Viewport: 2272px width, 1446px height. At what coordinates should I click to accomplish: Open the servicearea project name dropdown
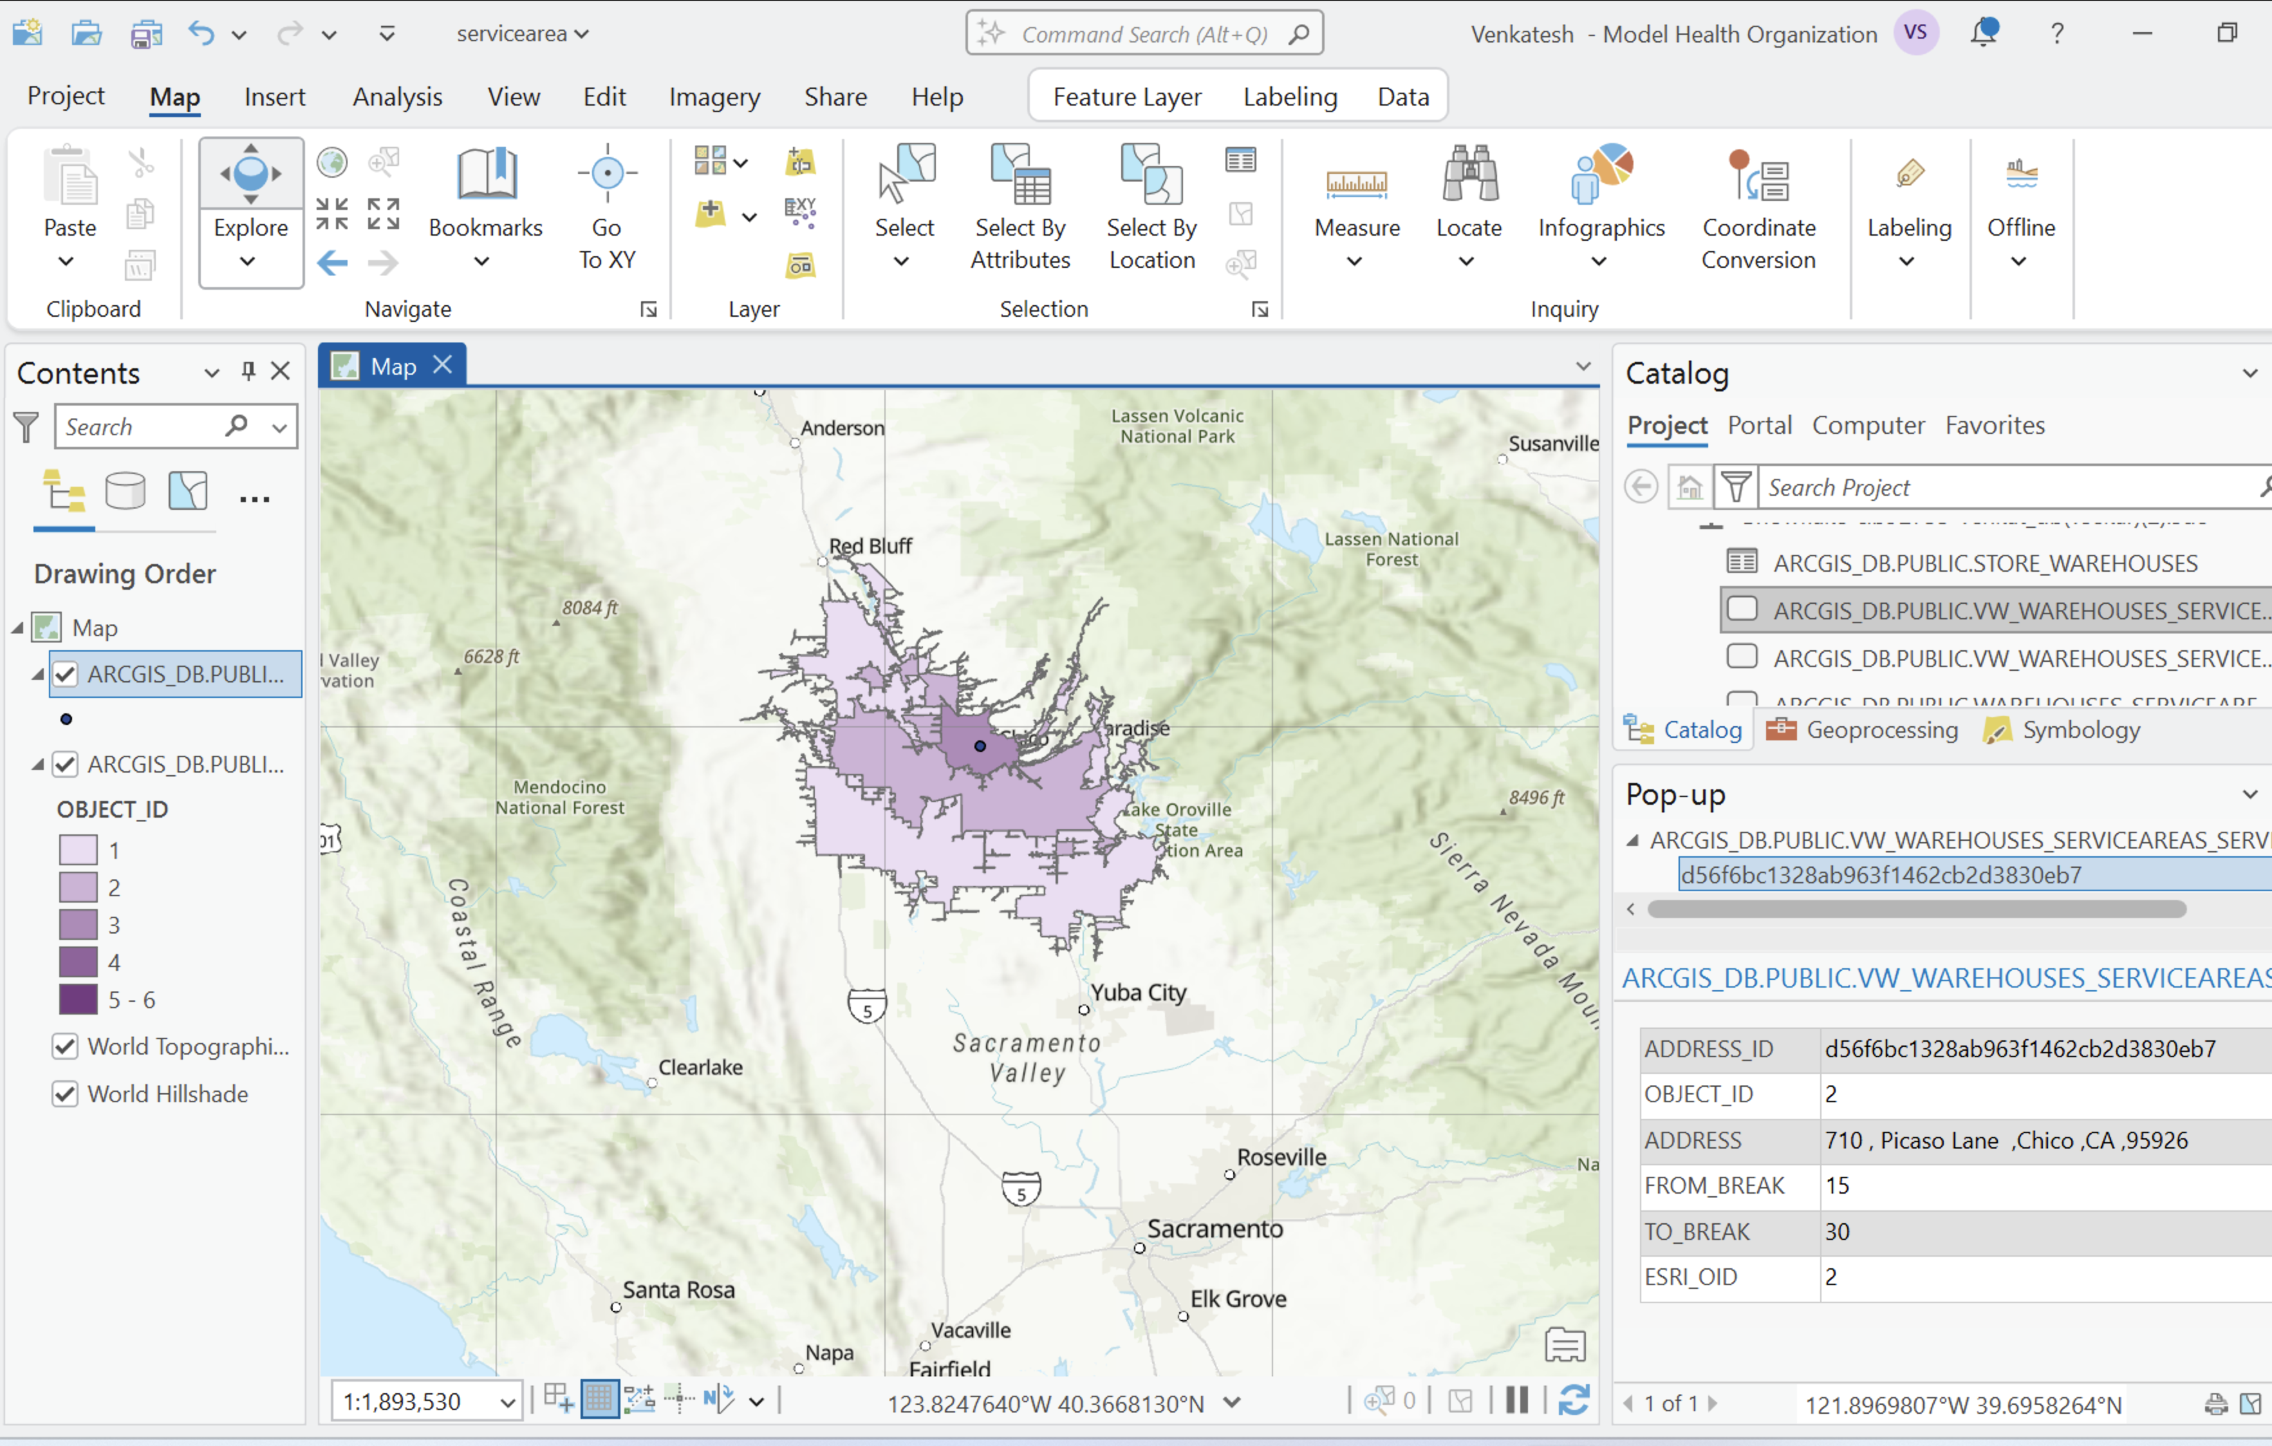click(522, 34)
